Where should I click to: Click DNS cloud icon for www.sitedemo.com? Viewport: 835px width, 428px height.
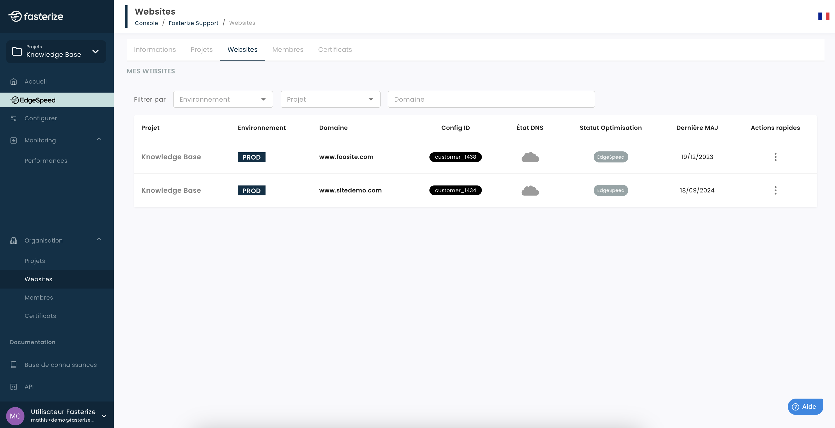coord(530,191)
